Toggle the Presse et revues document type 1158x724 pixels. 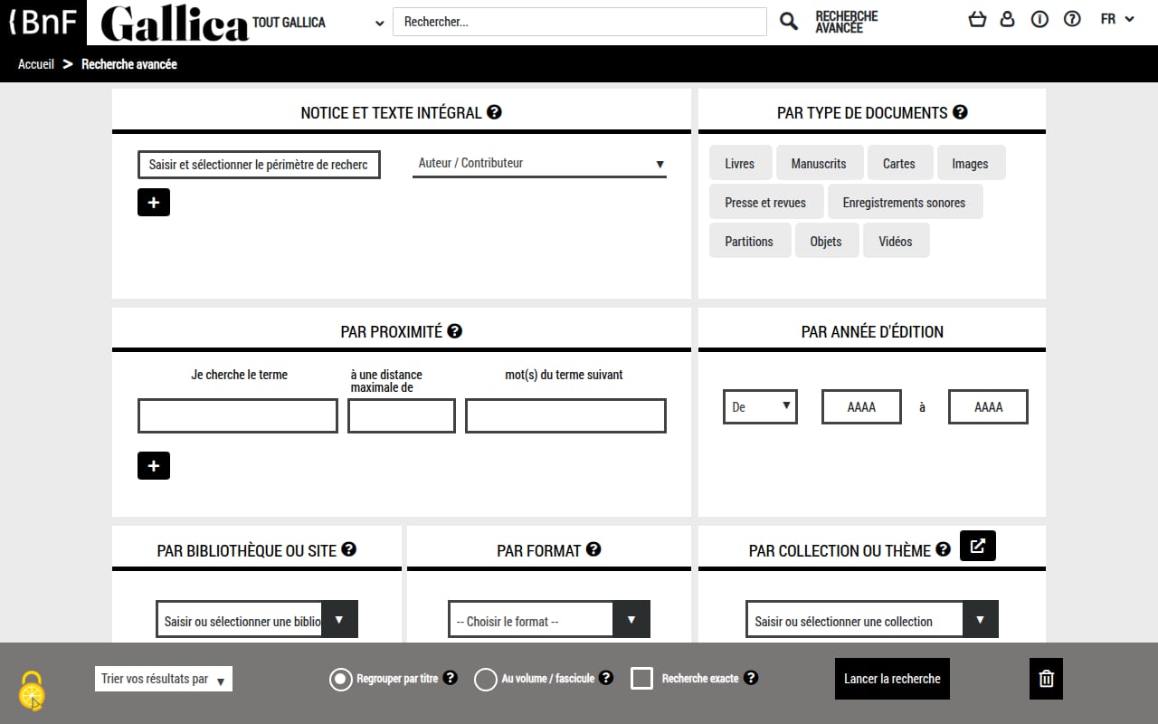pos(765,203)
